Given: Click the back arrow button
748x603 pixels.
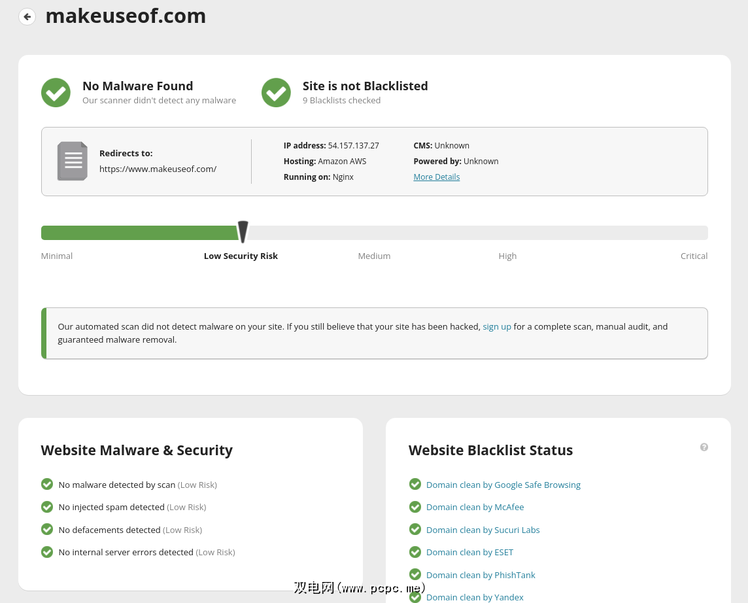Looking at the screenshot, I should click(27, 16).
